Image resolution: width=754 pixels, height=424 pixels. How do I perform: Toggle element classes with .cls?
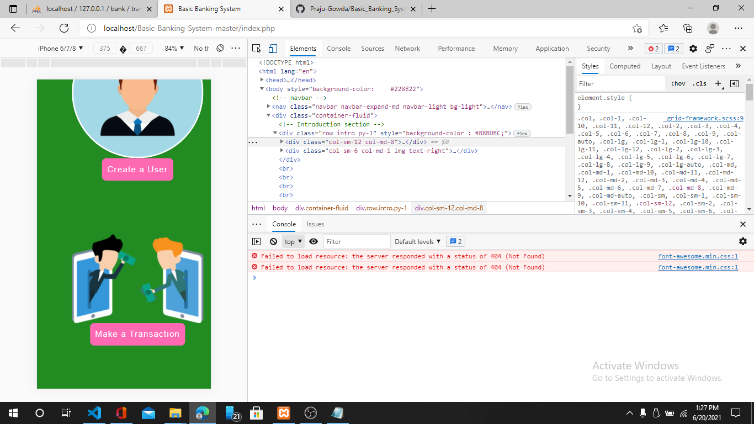tap(699, 83)
